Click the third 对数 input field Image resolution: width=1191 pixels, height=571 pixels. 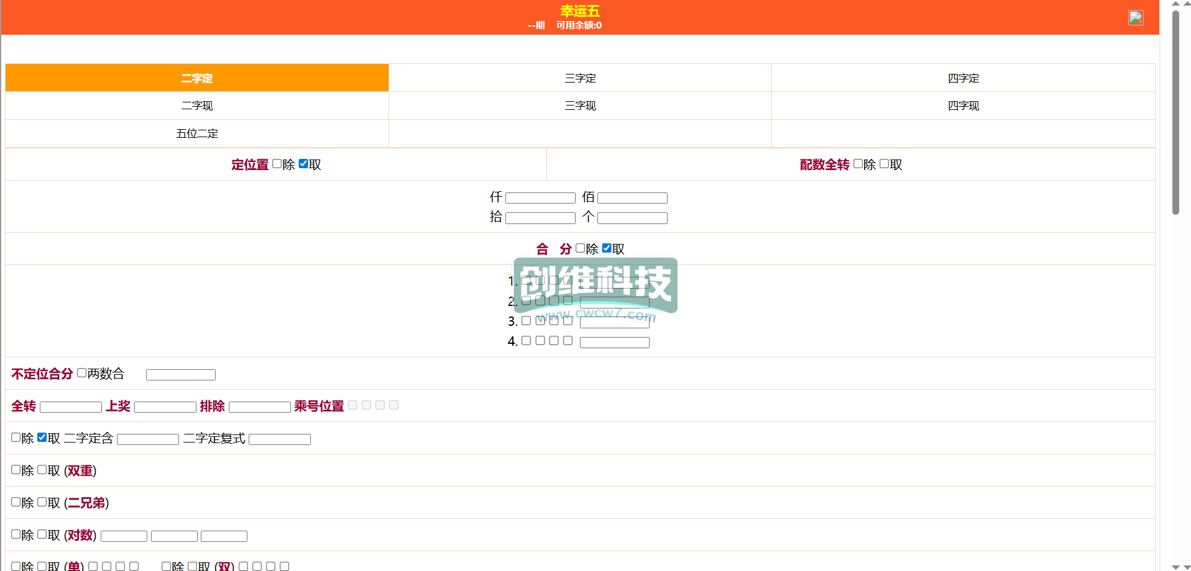click(x=224, y=536)
